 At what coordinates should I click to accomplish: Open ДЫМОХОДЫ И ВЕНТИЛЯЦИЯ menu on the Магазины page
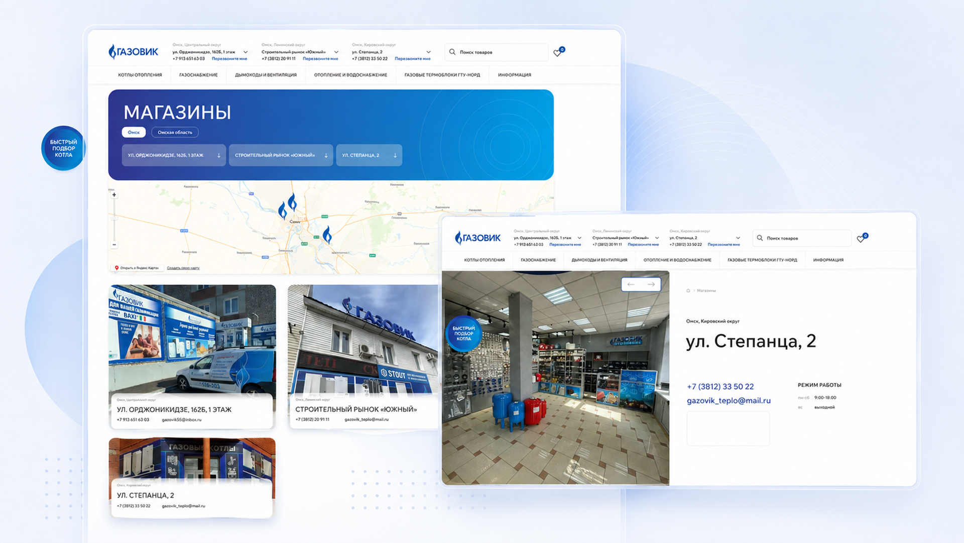click(266, 75)
